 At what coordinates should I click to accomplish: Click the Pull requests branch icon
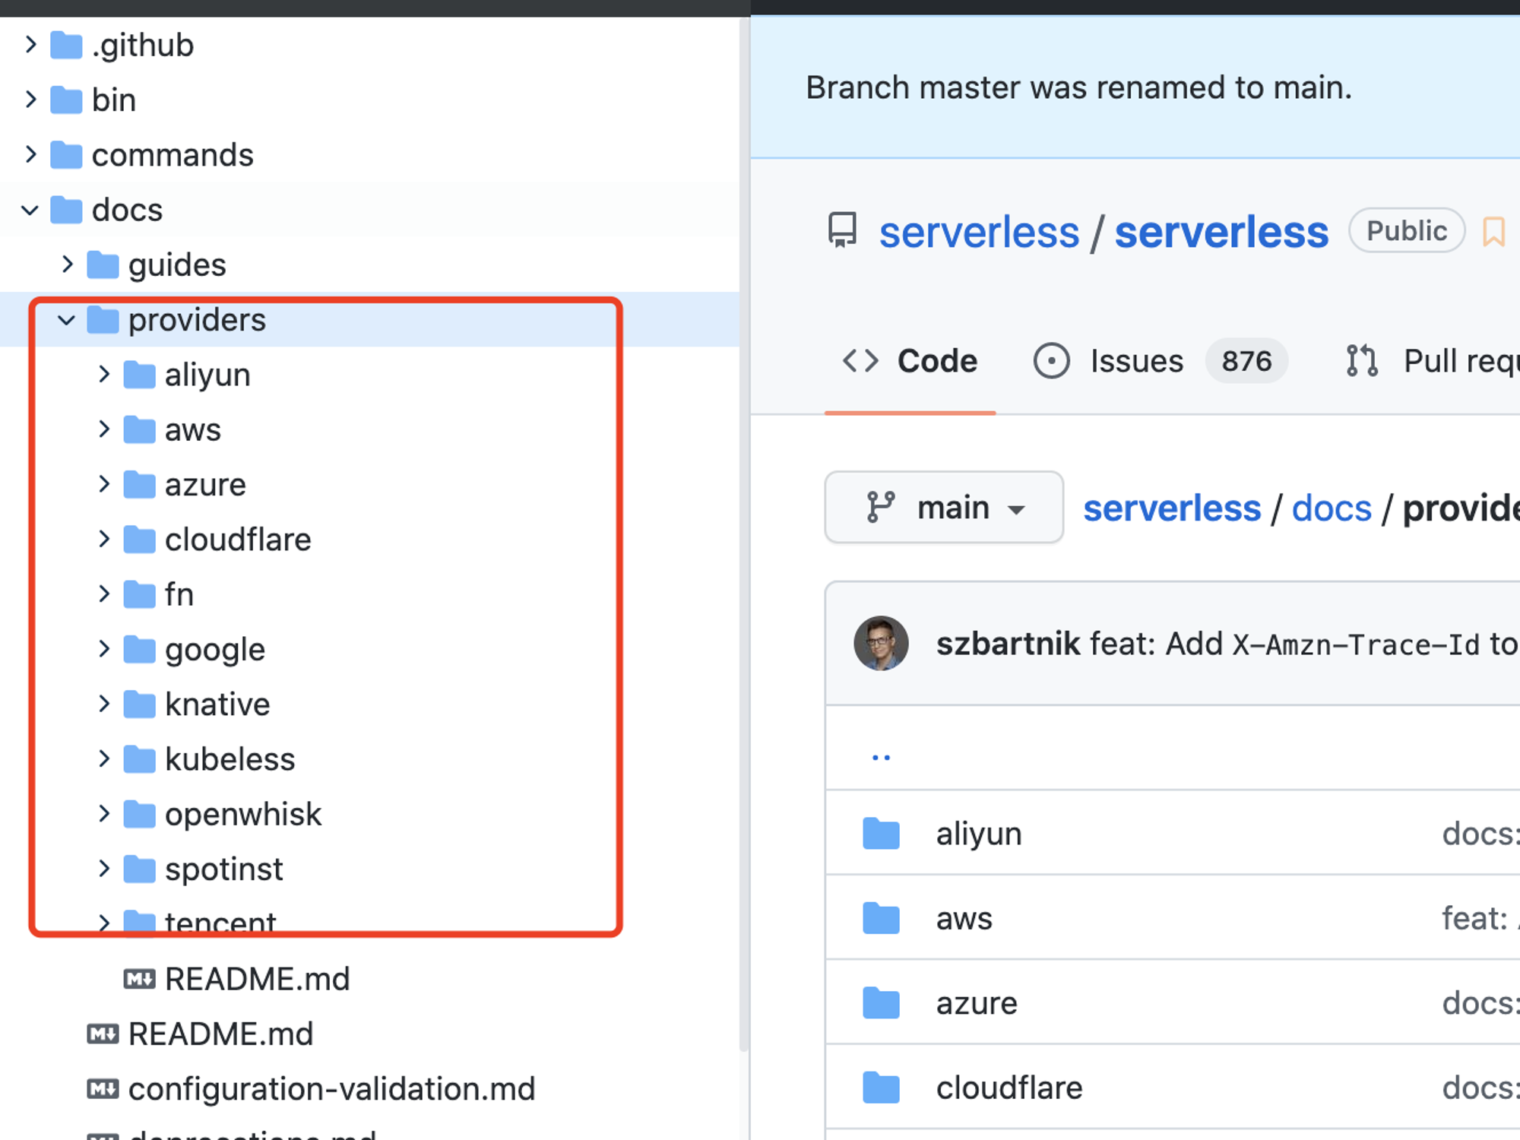click(1362, 361)
